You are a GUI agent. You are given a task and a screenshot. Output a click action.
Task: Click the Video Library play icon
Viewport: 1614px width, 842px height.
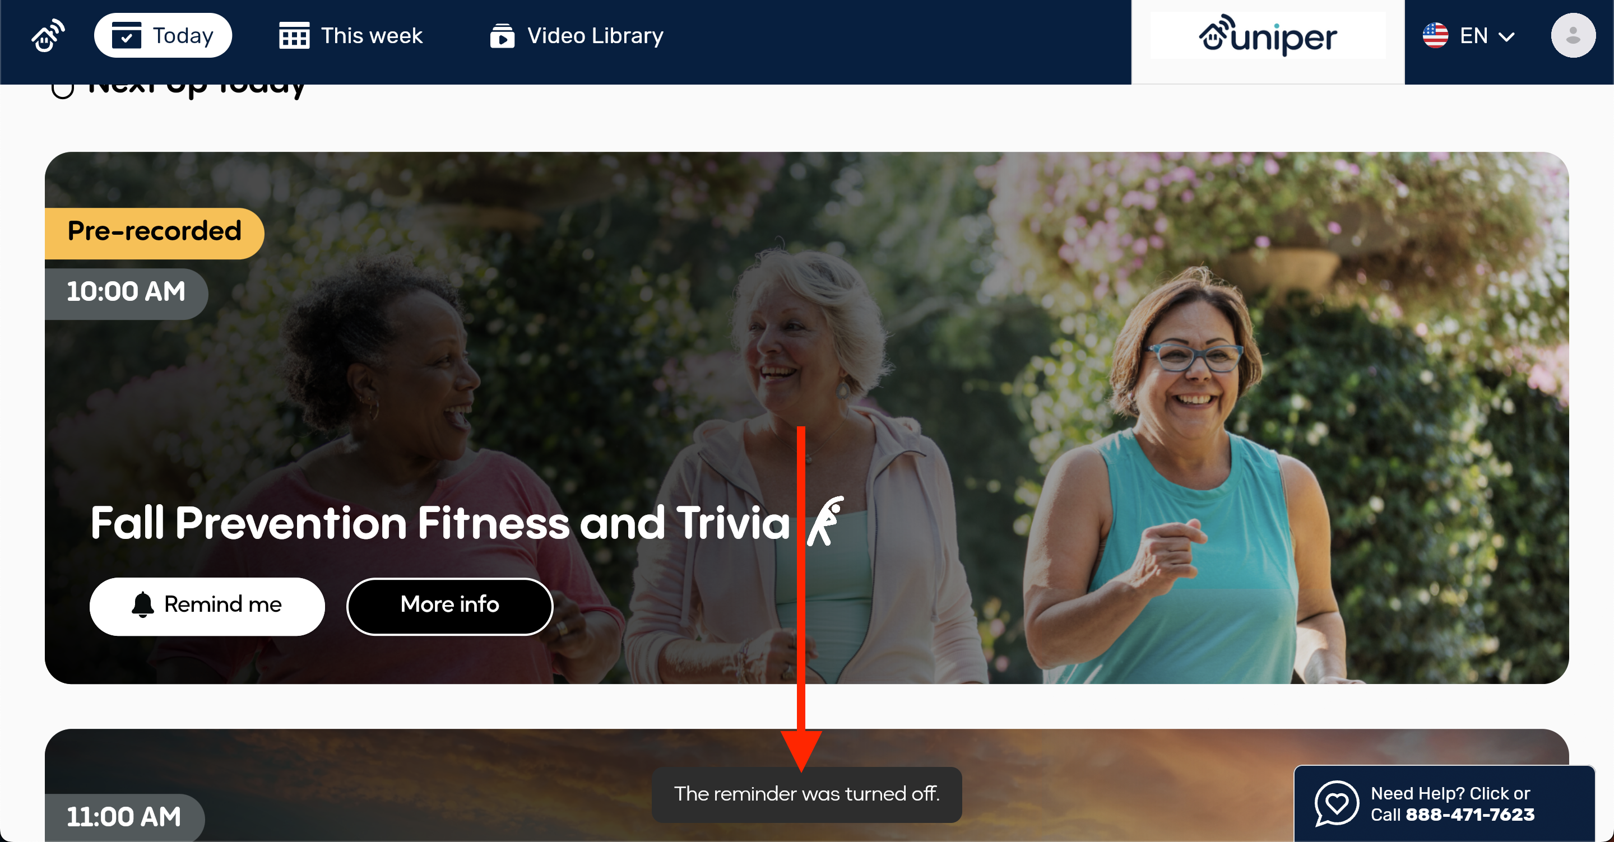pyautogui.click(x=502, y=36)
